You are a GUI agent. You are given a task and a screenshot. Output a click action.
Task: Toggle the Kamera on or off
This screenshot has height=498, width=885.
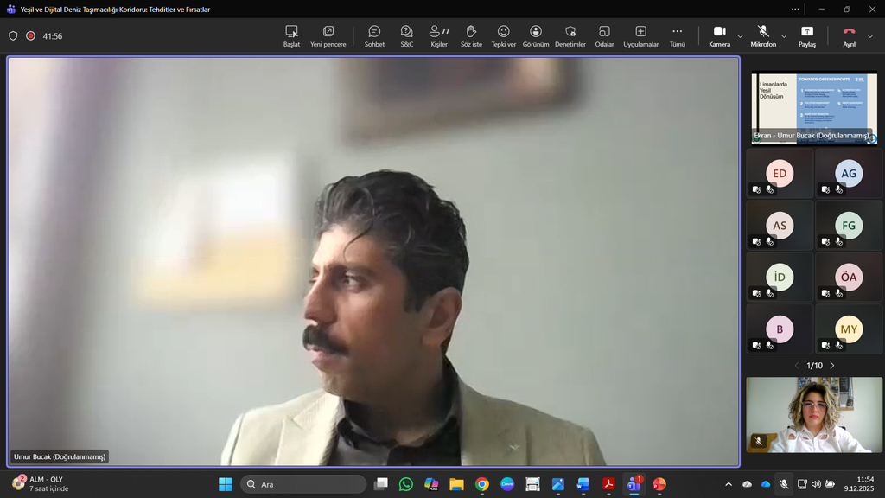719,35
